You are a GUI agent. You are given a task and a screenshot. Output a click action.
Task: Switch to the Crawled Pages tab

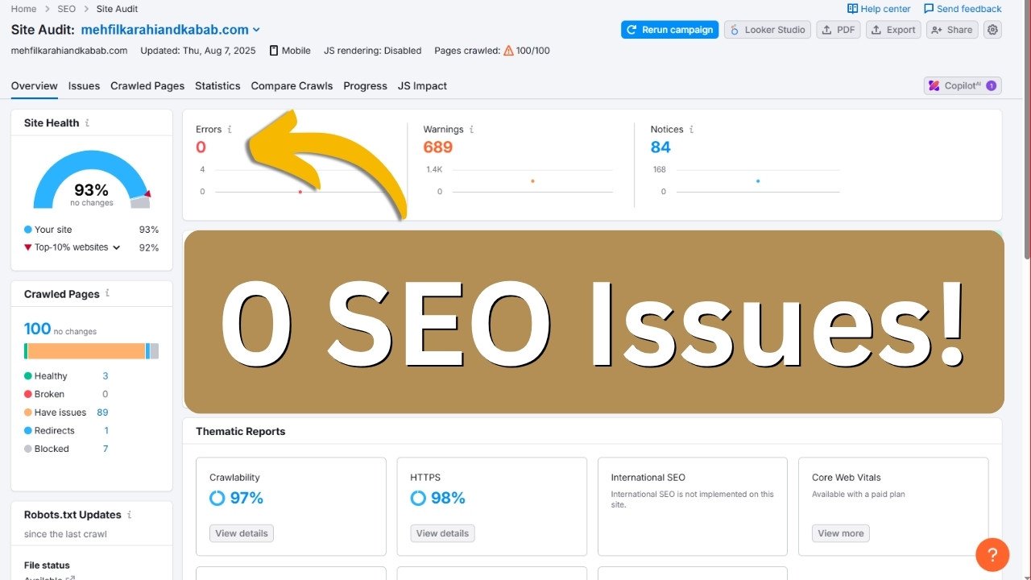(147, 85)
